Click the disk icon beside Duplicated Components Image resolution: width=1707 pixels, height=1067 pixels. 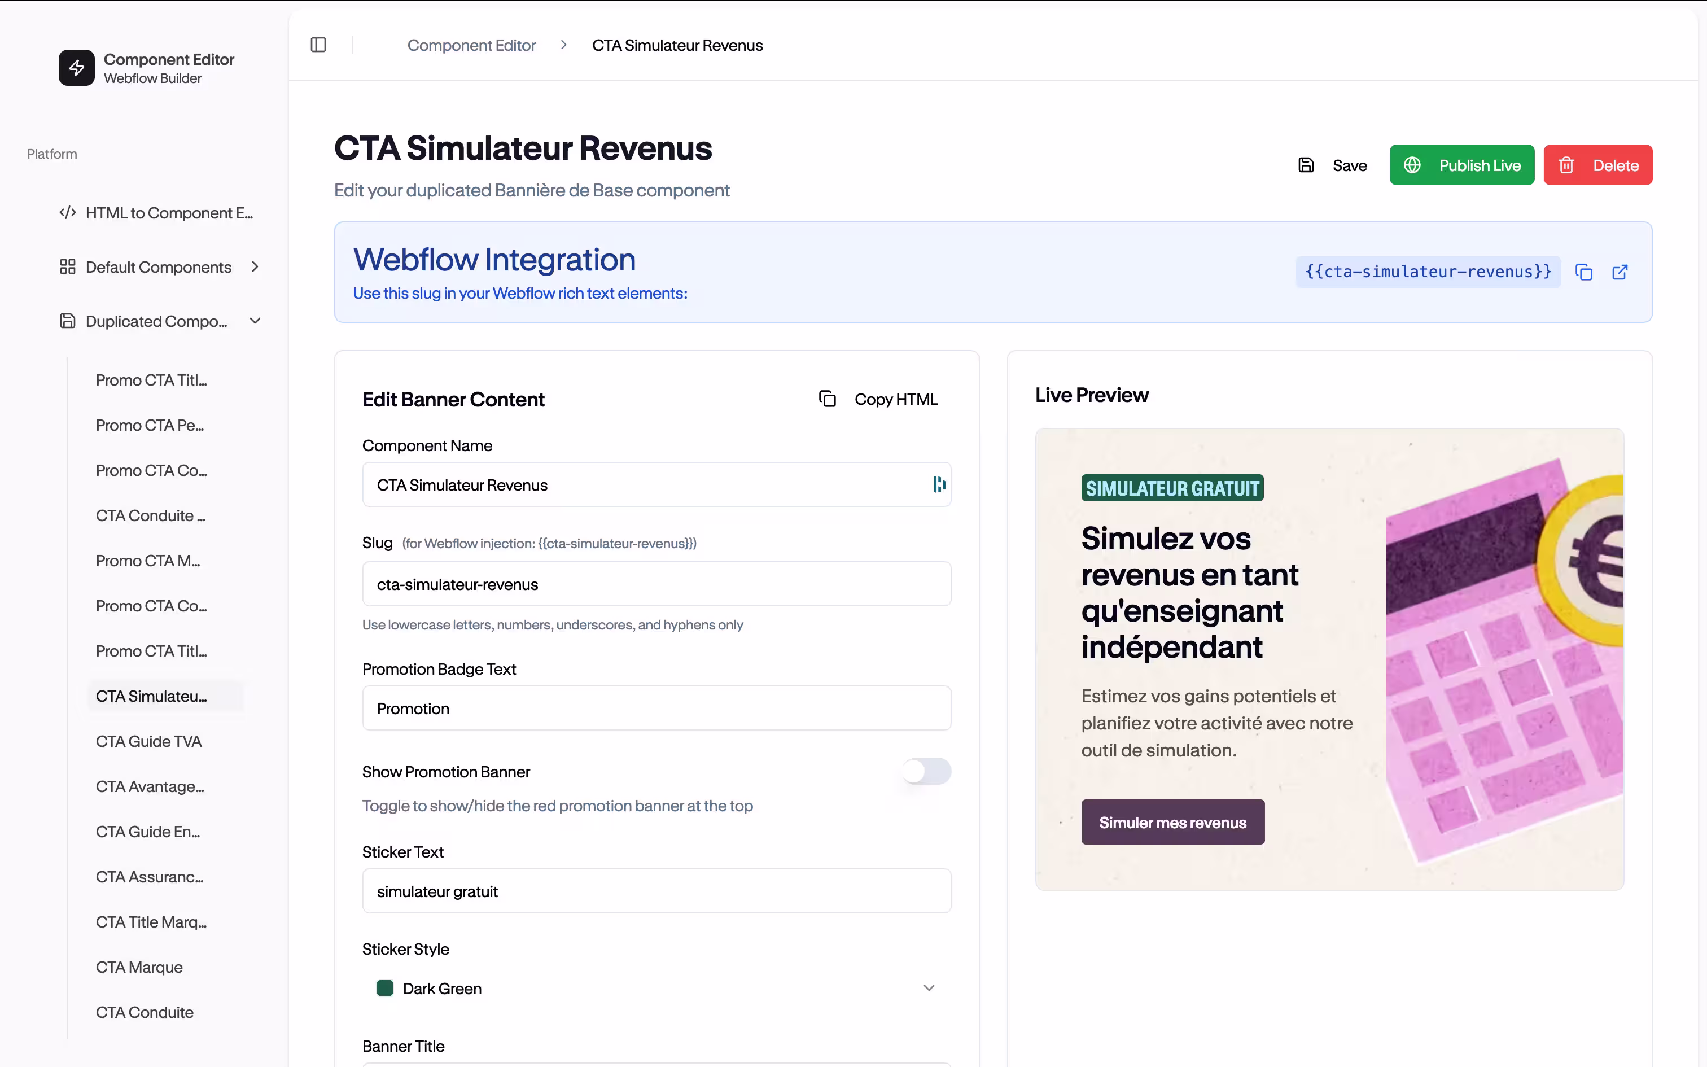(x=67, y=321)
